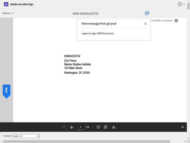Open the Options dropdown menu
Image resolution: width=190 pixels, height=143 pixels.
click(x=8, y=13)
